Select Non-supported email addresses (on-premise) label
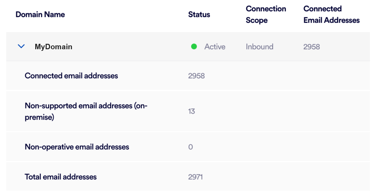 (86, 111)
